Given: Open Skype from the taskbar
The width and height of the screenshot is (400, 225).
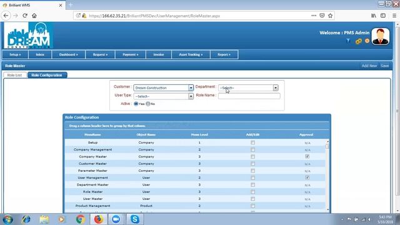Looking at the screenshot, I should (134, 219).
